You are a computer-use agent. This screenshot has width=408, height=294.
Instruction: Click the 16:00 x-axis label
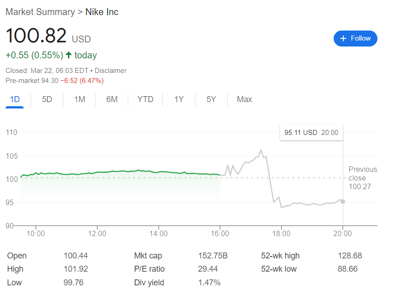[220, 233]
